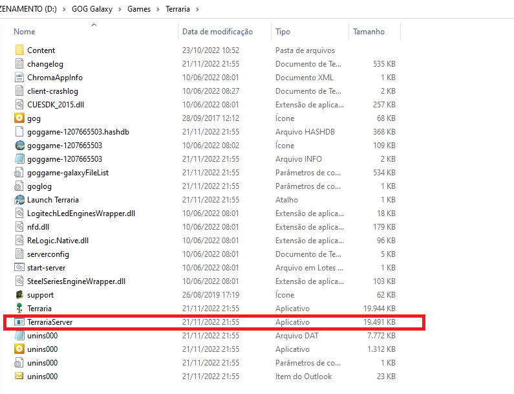Select the goglog file name
Screen dimensions: 514x394
(39, 186)
